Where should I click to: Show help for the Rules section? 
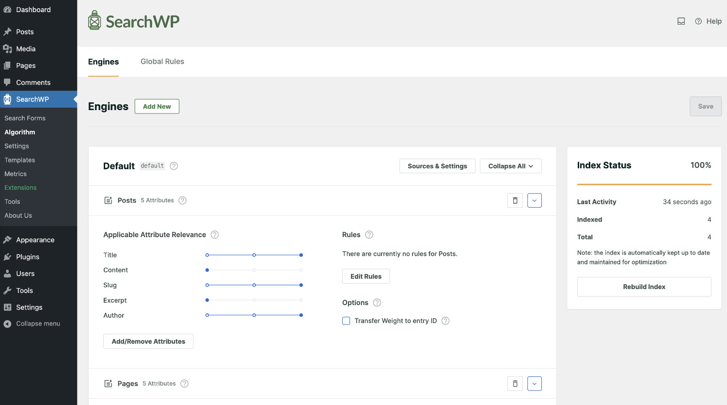(x=369, y=235)
